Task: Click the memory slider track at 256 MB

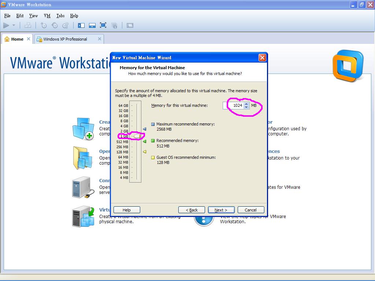Action: pyautogui.click(x=137, y=147)
